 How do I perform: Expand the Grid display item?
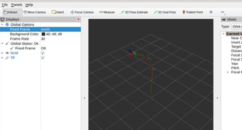coord(2,53)
